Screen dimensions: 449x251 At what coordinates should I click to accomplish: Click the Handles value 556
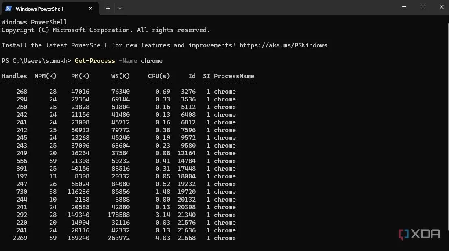pos(22,161)
